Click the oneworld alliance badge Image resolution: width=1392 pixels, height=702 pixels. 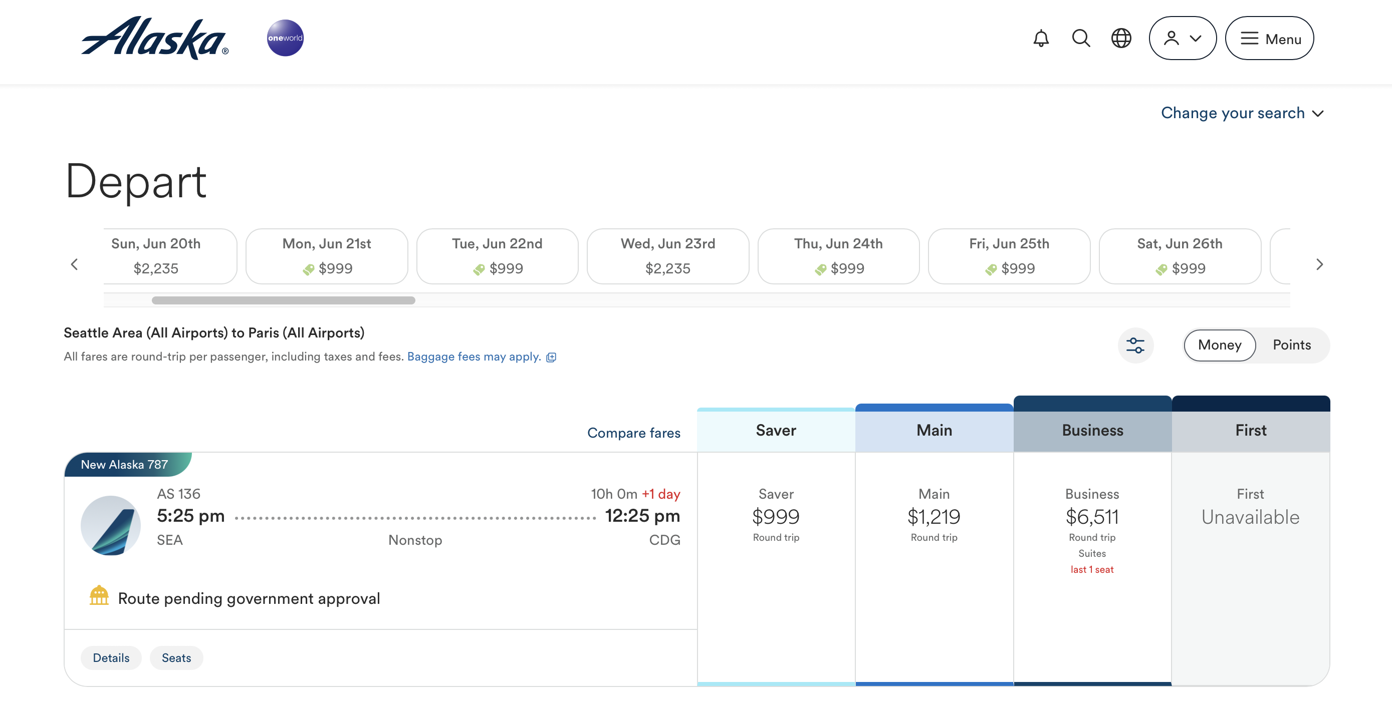(285, 38)
